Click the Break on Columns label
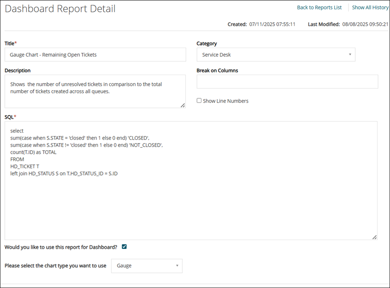 pyautogui.click(x=217, y=70)
